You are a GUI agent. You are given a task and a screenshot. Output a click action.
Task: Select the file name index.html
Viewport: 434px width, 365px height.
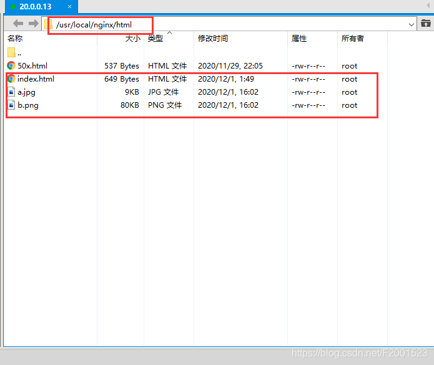tap(36, 79)
